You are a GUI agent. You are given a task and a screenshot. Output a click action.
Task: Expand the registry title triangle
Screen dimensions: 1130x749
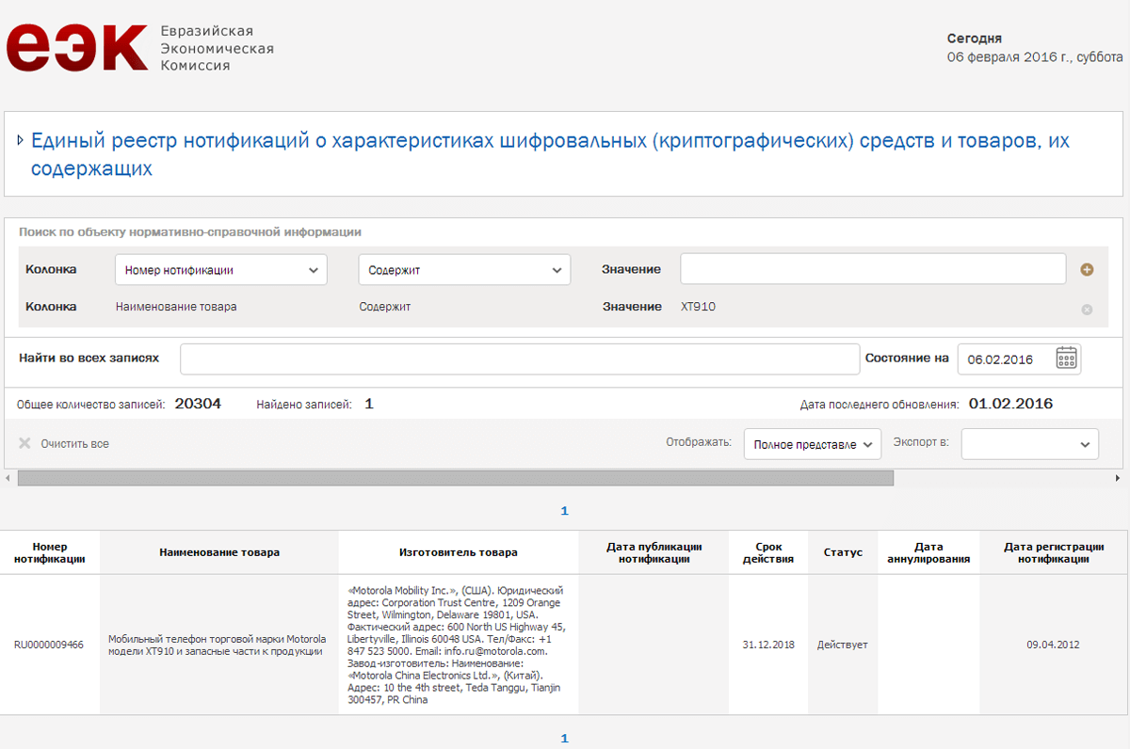tap(20, 141)
